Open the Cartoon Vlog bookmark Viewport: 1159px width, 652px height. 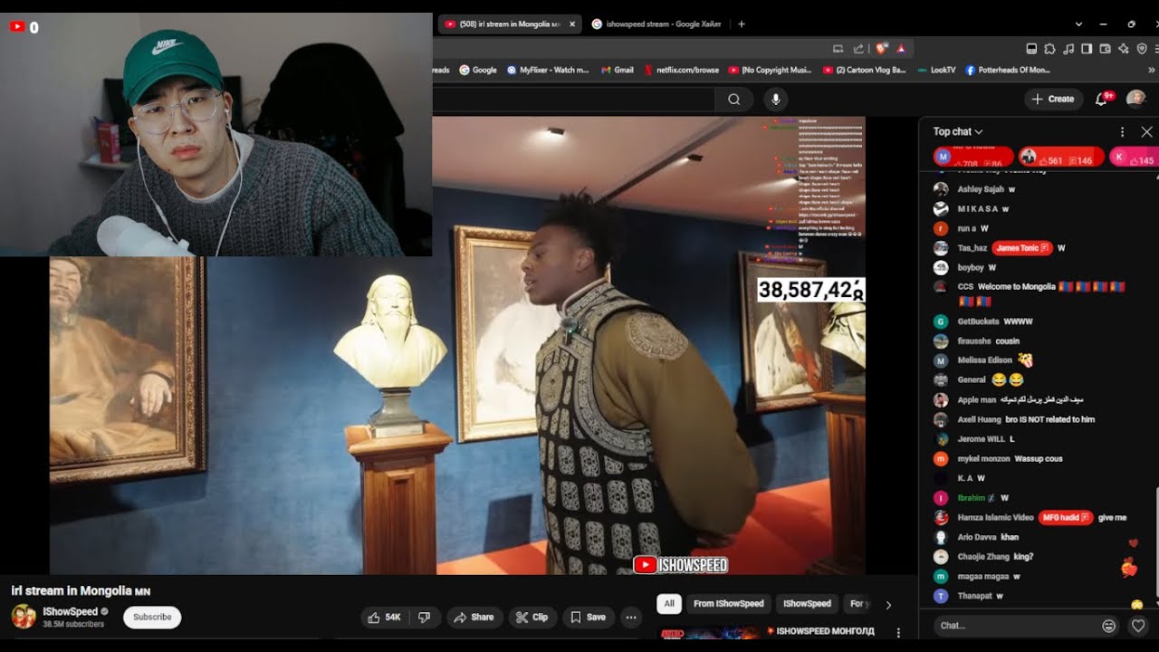click(x=864, y=70)
